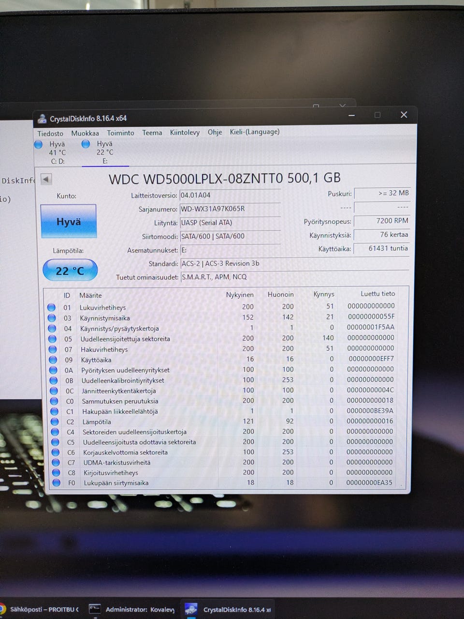Viewport: 464px width, 619px height.
Task: Click status icon of C0 Sammutuksen peruutuksia
Action: click(x=54, y=401)
